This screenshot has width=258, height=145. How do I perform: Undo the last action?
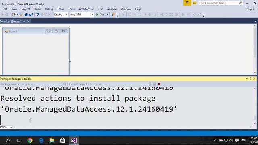[37, 14]
